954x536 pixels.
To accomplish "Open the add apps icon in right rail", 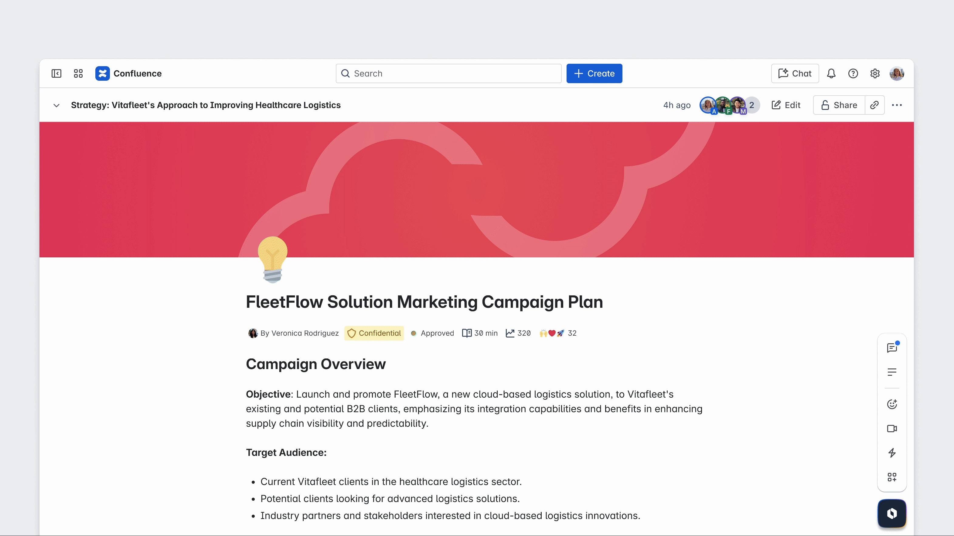I will (892, 477).
